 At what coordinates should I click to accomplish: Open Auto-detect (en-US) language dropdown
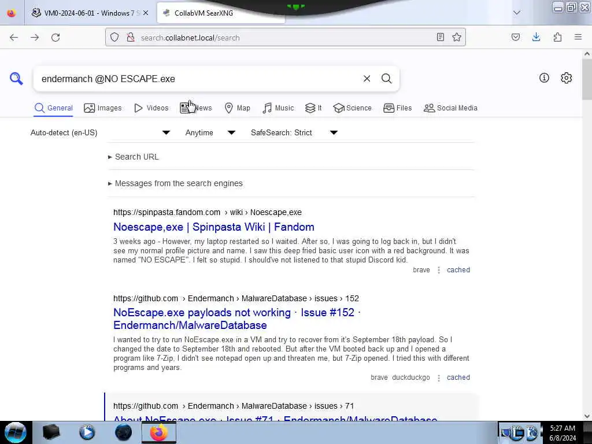pos(101,132)
